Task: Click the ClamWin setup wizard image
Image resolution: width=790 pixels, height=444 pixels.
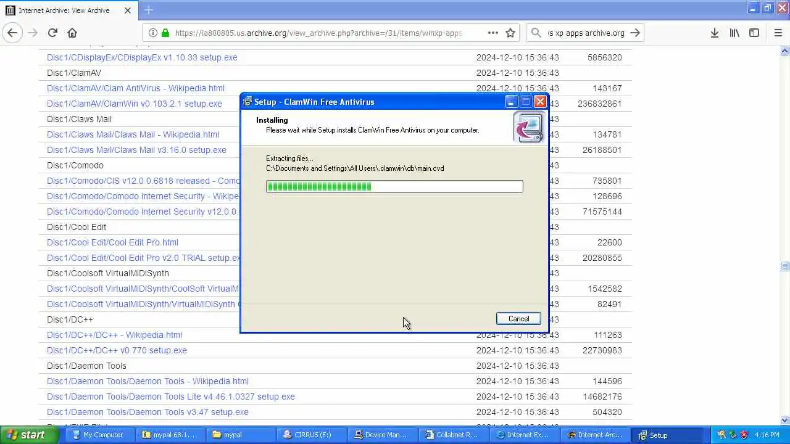Action: 528,128
